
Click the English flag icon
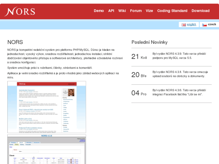[x=184, y=25]
